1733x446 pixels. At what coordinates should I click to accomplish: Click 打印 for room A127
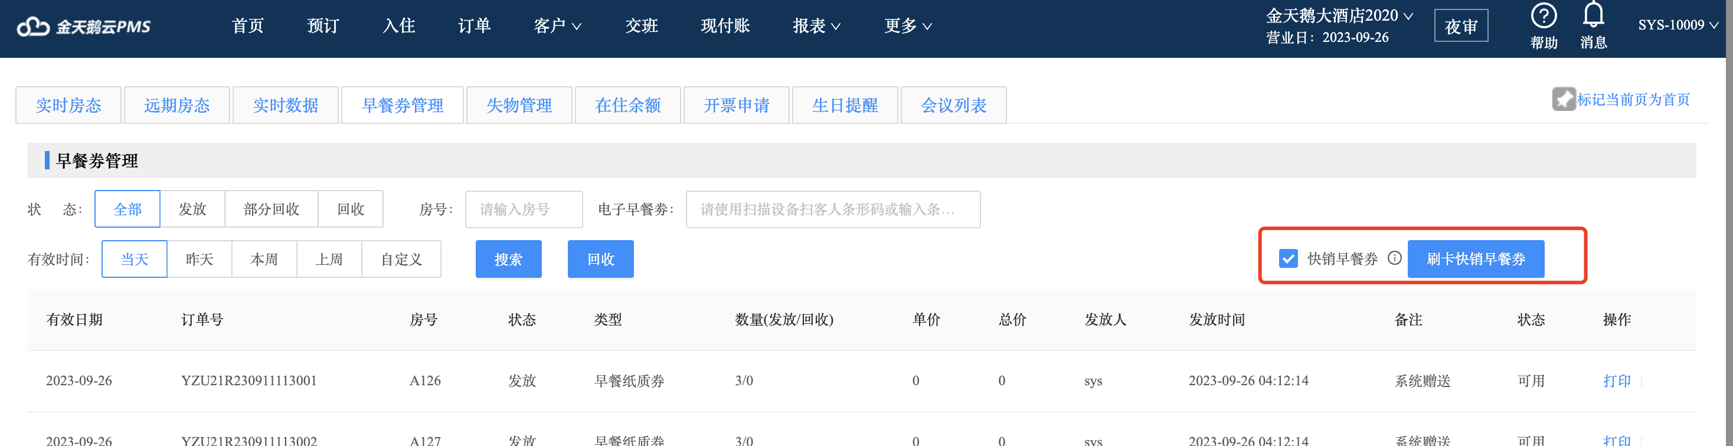point(1617,441)
